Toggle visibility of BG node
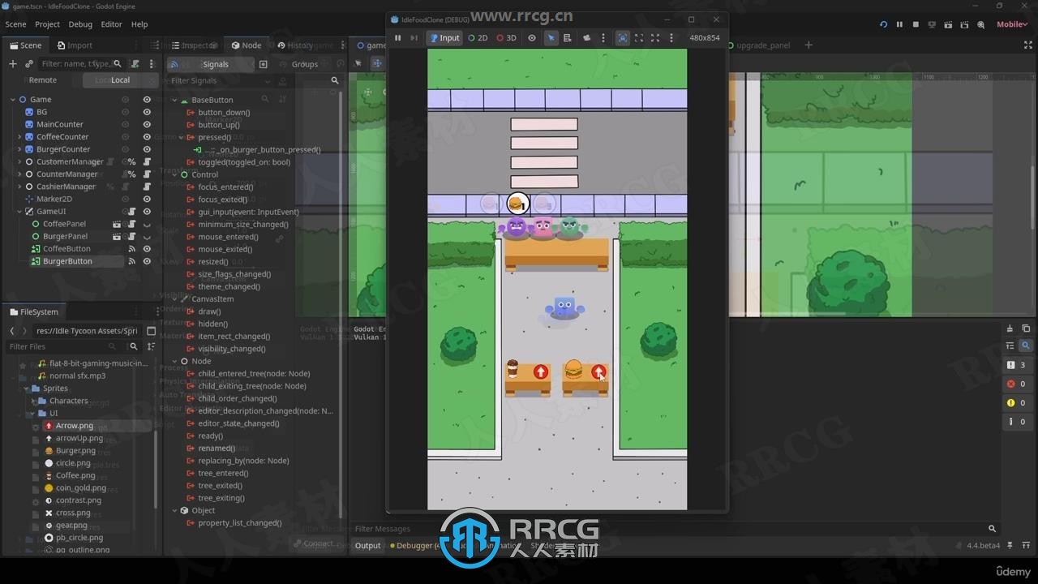This screenshot has height=584, width=1038. pos(147,112)
